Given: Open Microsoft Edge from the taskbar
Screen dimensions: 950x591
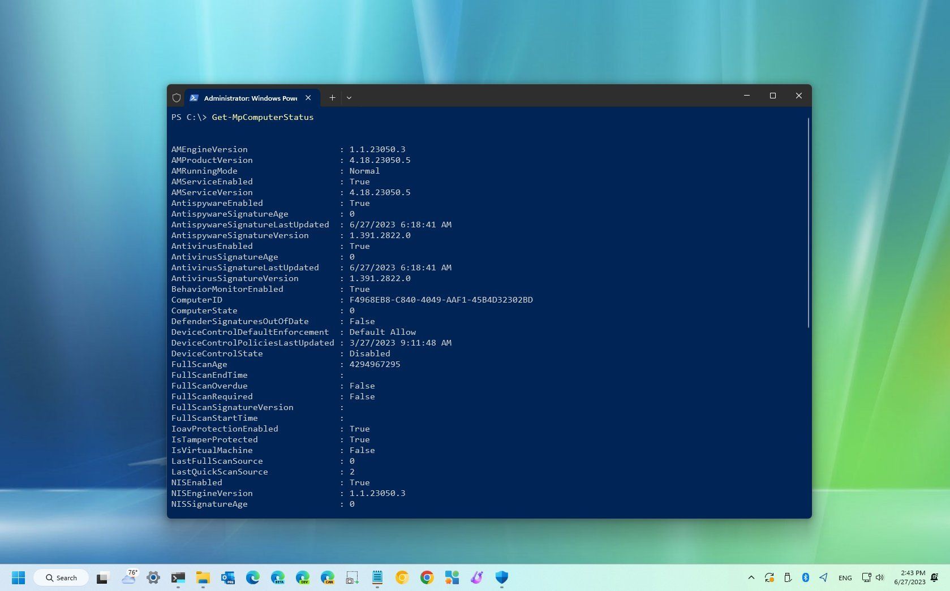Looking at the screenshot, I should pos(253,577).
